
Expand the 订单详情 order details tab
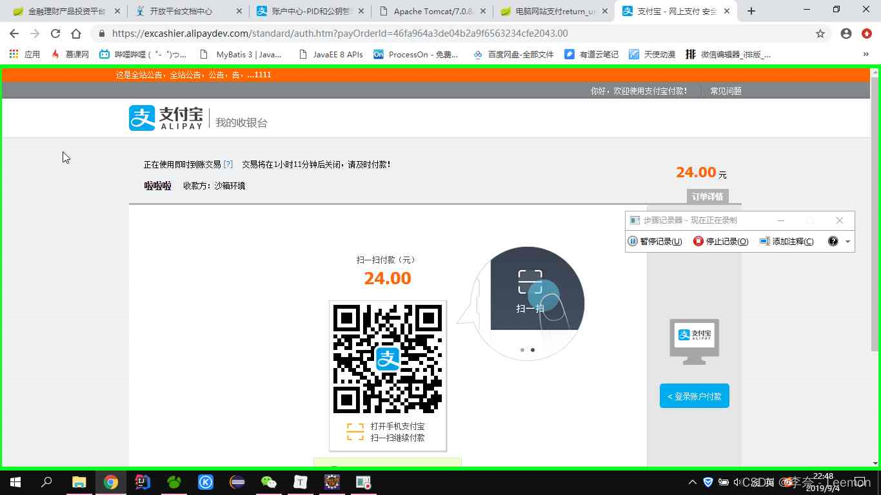pos(708,197)
